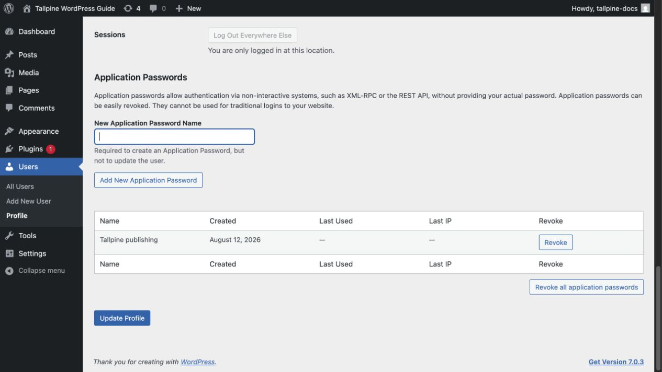The image size is (662, 372).
Task: Click the red Plugins update badge
Action: tap(50, 149)
